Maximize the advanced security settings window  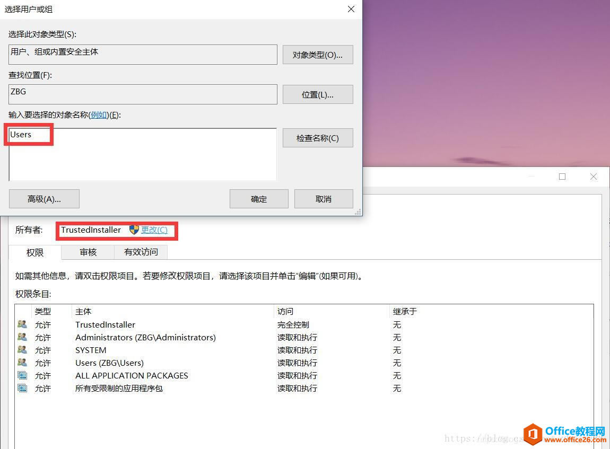click(x=562, y=177)
